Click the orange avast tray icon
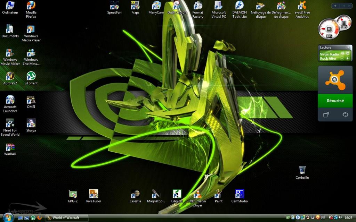 (x=318, y=218)
